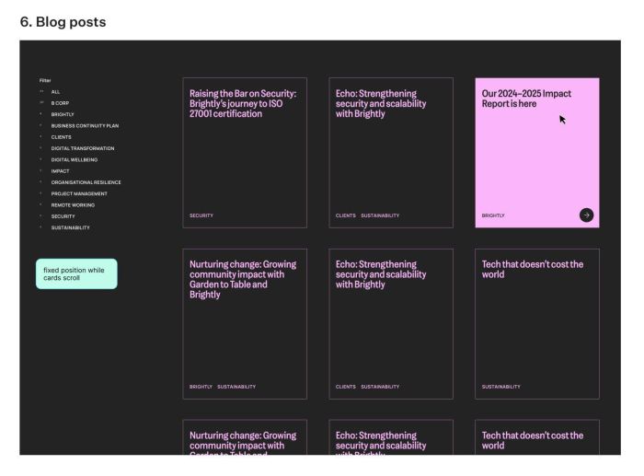The height and width of the screenshot is (476, 644).
Task: Select the SECURITY filter in the sidebar
Action: pyautogui.click(x=63, y=216)
